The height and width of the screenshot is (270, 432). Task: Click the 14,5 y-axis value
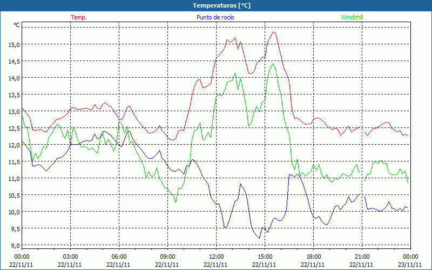point(14,61)
